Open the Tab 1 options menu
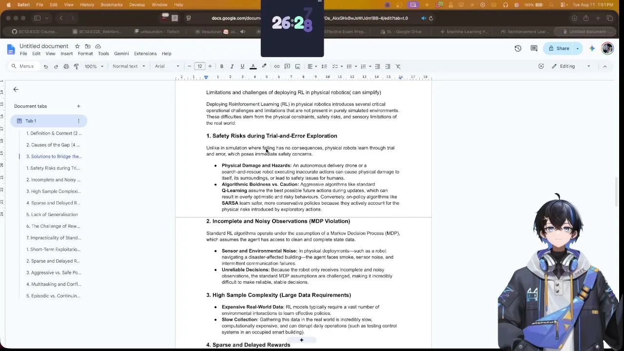Image resolution: width=624 pixels, height=351 pixels. pos(78,121)
